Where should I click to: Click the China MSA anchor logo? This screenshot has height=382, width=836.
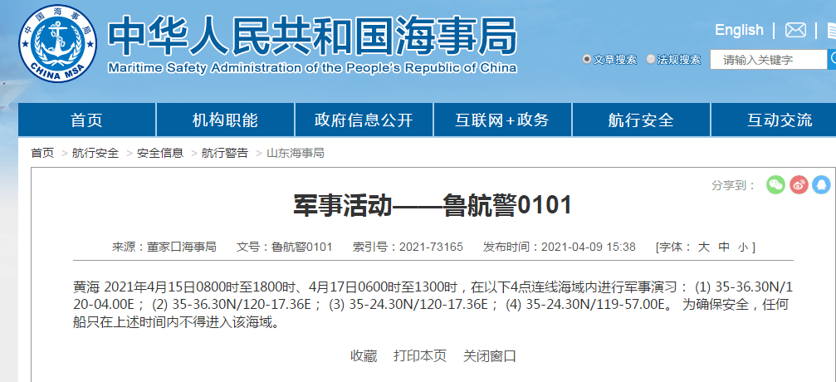tap(58, 43)
